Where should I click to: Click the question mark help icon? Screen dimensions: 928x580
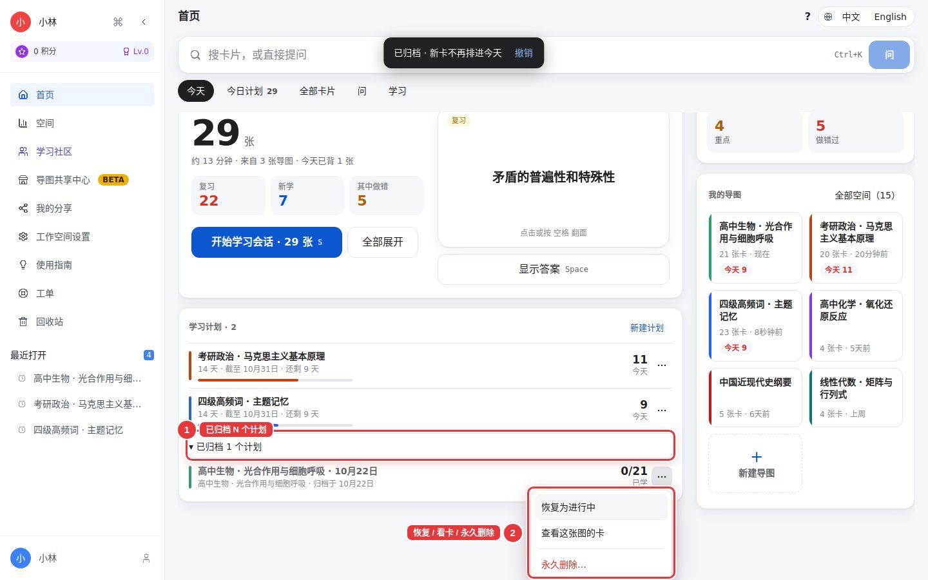pyautogui.click(x=807, y=17)
